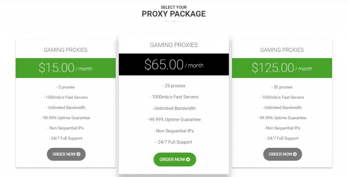The width and height of the screenshot is (348, 177).
Task: Select the $15.00 / month green price banner
Action: 66,68
